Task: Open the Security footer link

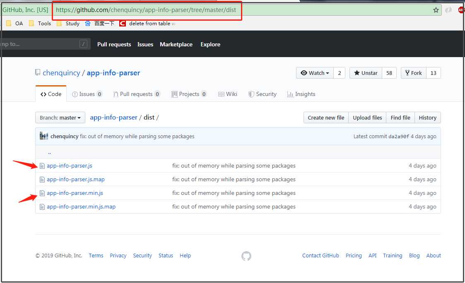Action: 142,256
